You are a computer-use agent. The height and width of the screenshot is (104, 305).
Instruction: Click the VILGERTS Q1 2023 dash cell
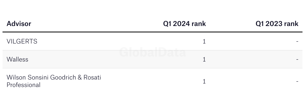[x=297, y=41]
